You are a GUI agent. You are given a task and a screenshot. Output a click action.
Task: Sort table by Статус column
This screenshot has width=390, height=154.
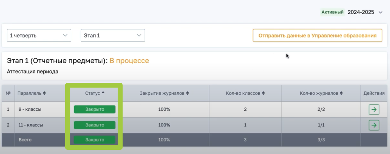95,93
